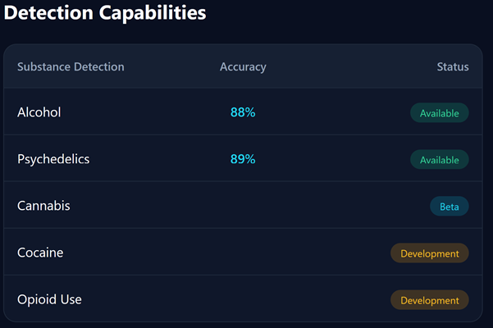Click the Accuracy column header

[x=243, y=66]
